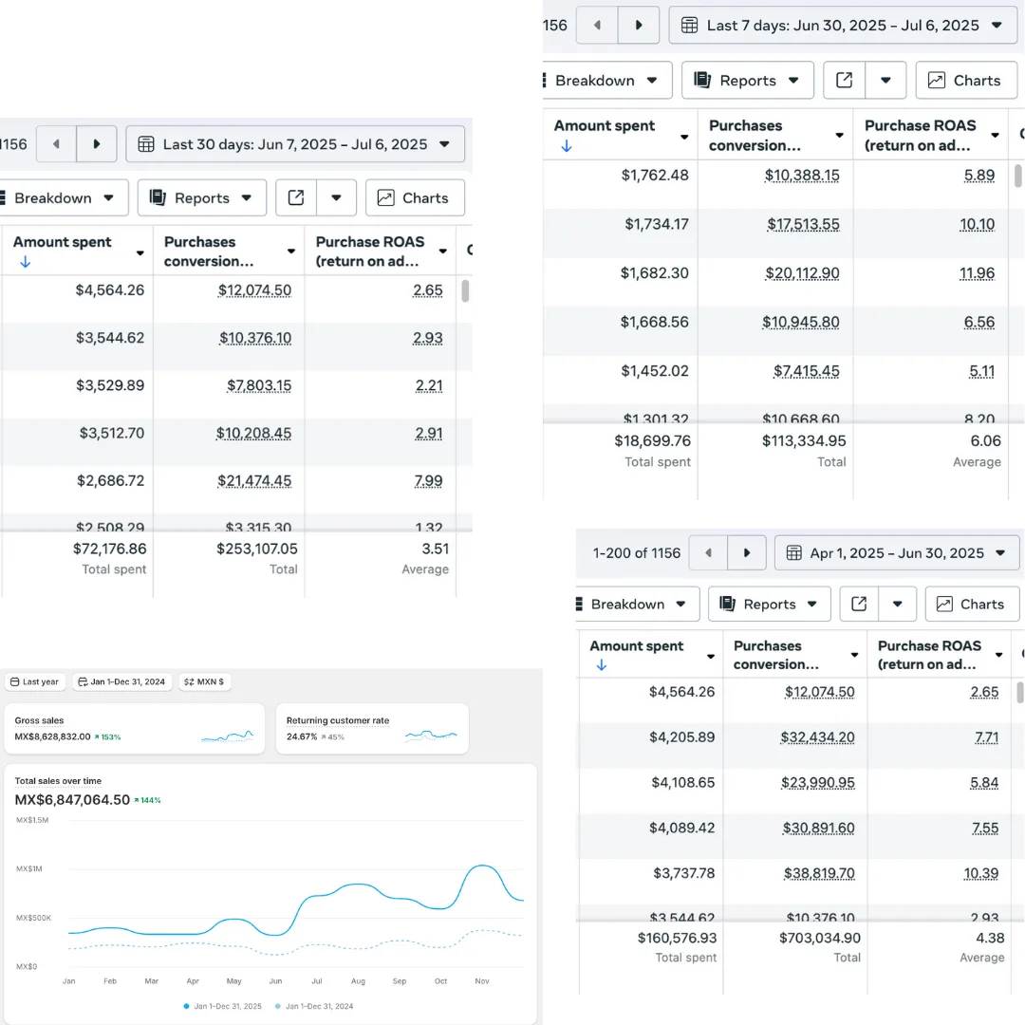Click the total spent value $160,576.93
Image resolution: width=1025 pixels, height=1025 pixels.
678,938
